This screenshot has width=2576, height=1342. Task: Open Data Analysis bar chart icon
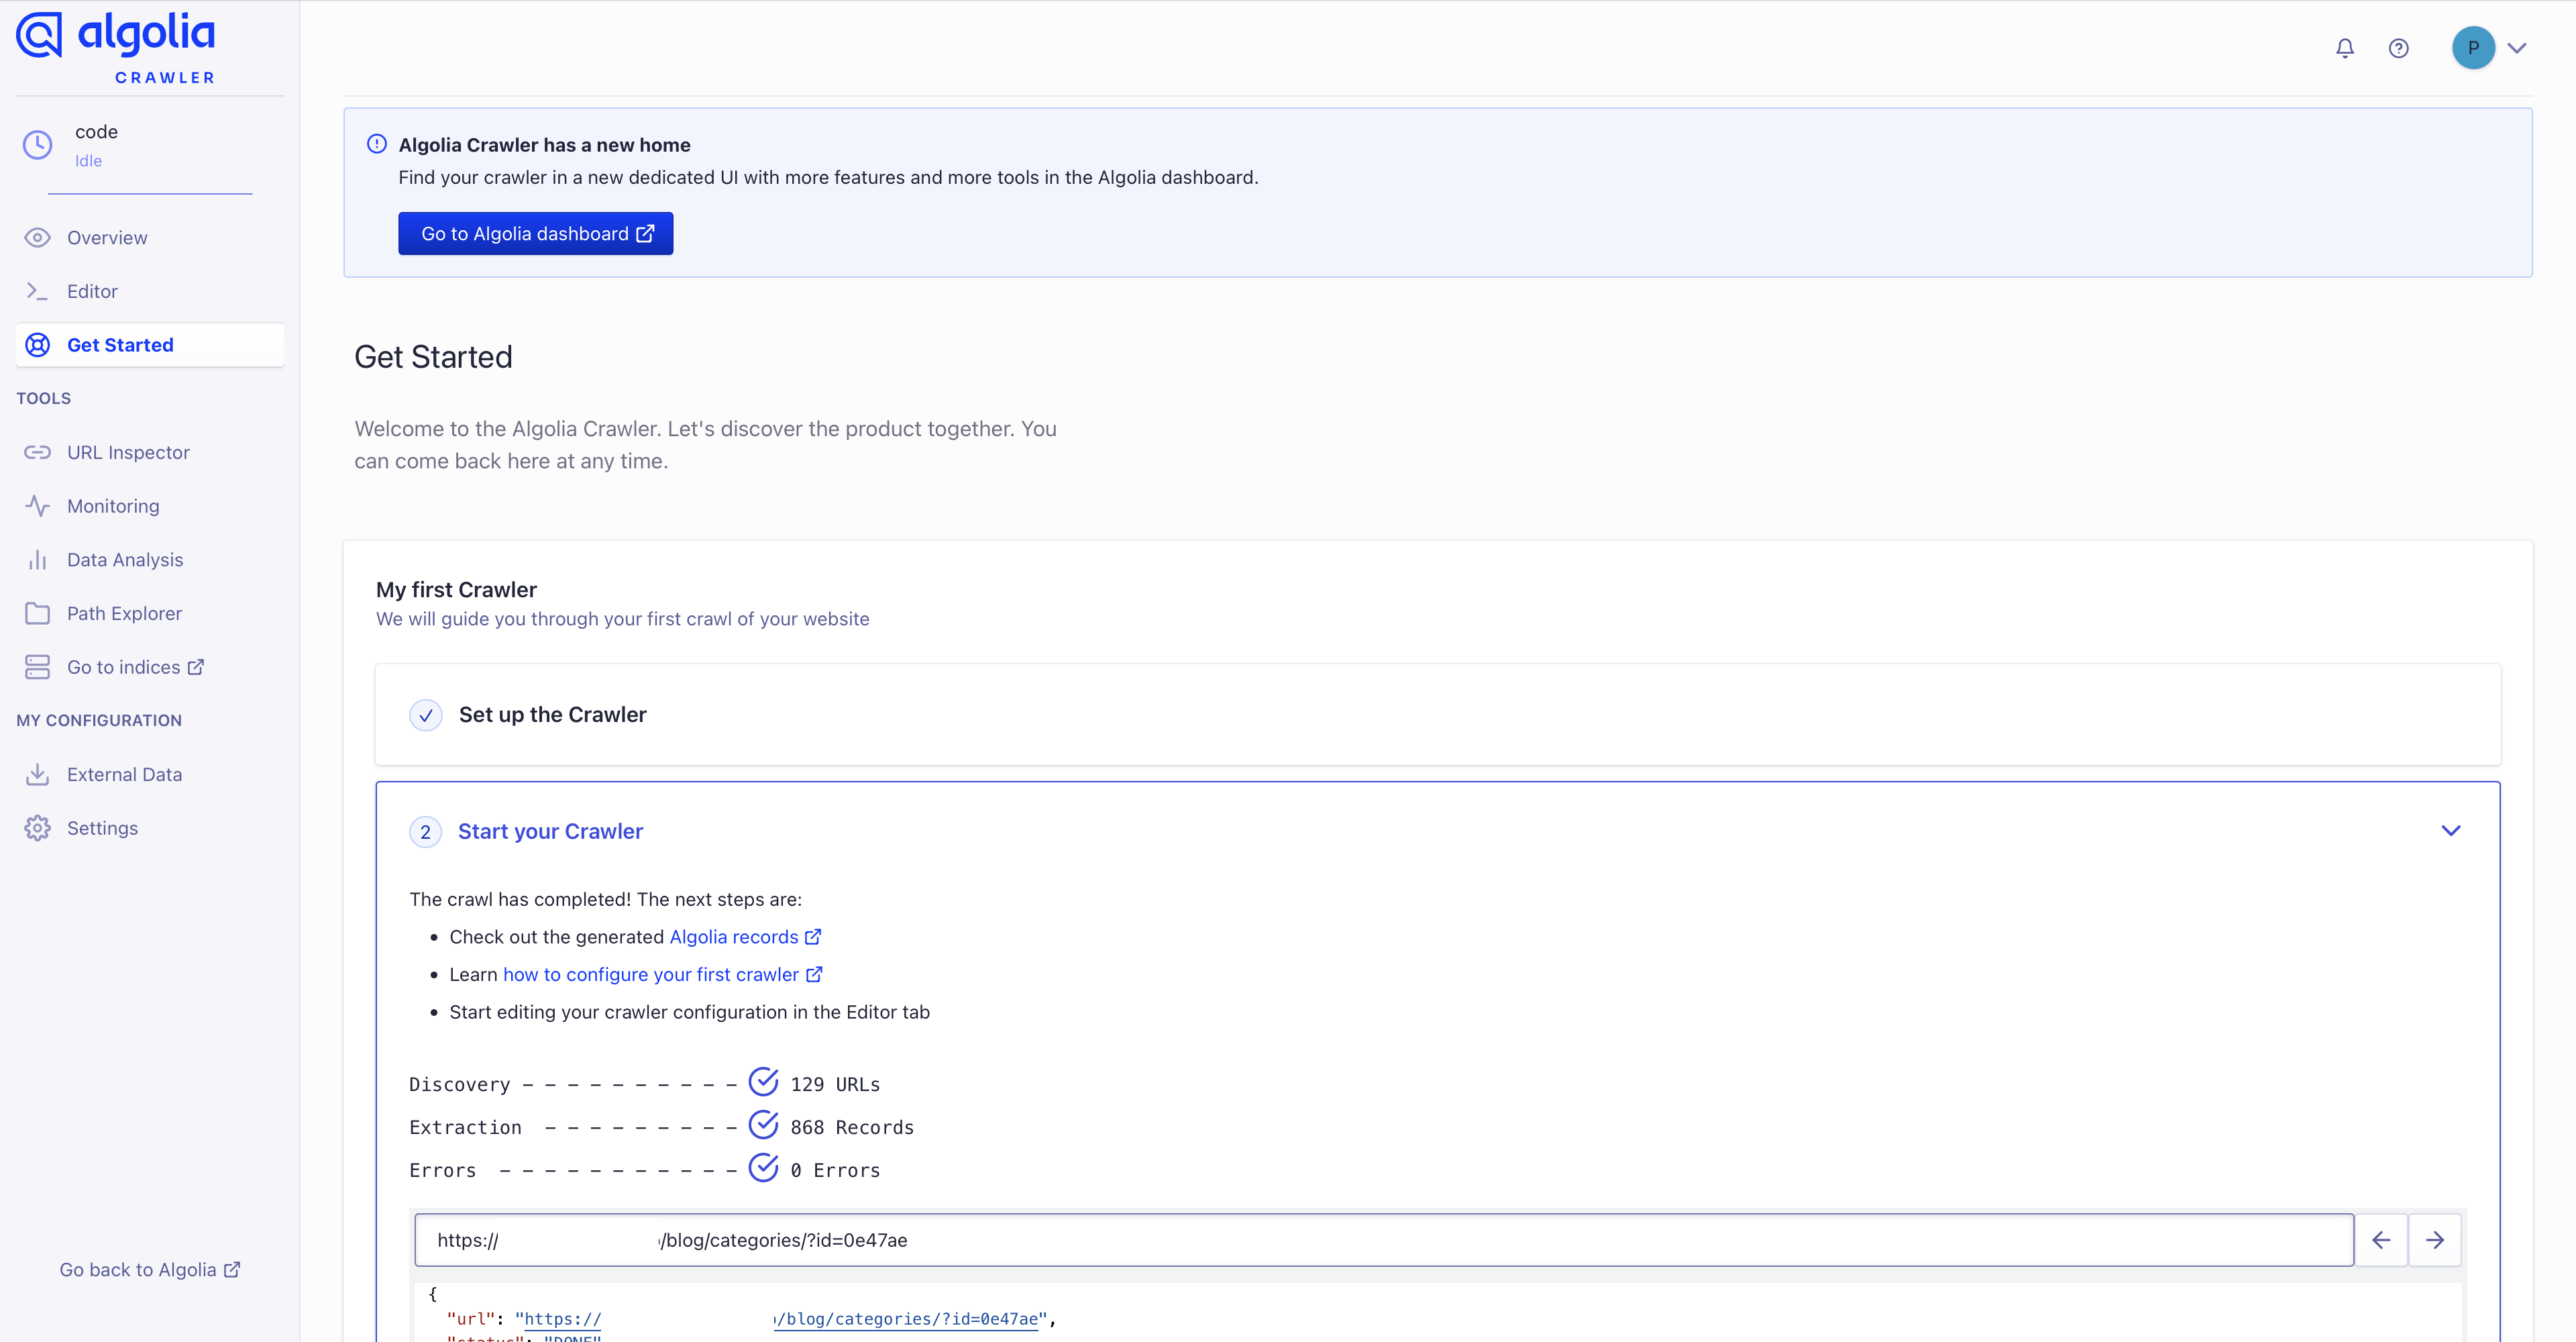(x=37, y=560)
